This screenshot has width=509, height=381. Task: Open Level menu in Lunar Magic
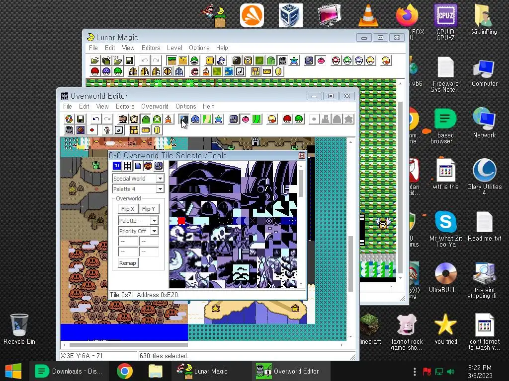(x=174, y=48)
